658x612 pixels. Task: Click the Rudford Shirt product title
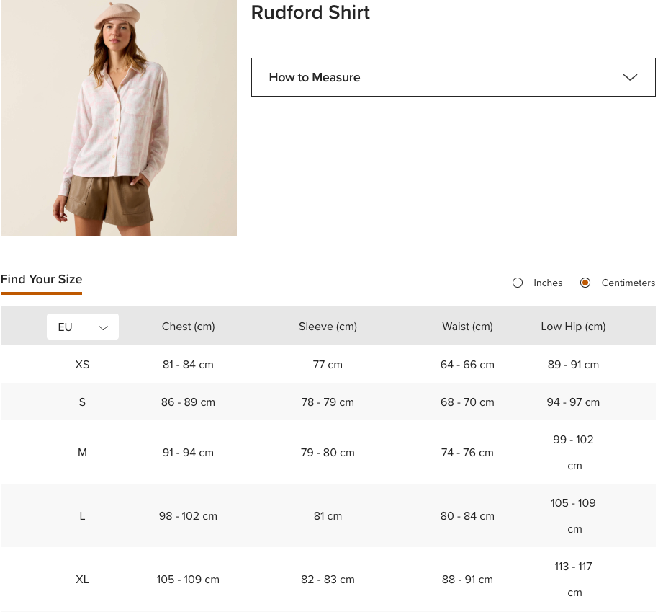tap(310, 13)
